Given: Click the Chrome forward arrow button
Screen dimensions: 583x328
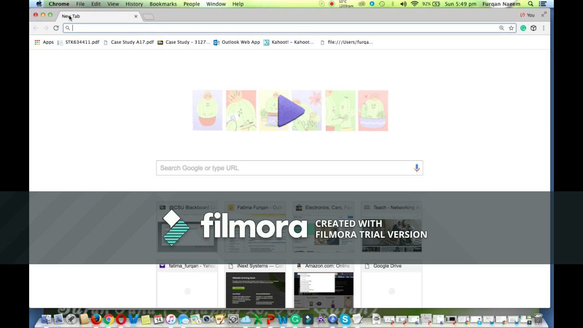Looking at the screenshot, I should 46,28.
